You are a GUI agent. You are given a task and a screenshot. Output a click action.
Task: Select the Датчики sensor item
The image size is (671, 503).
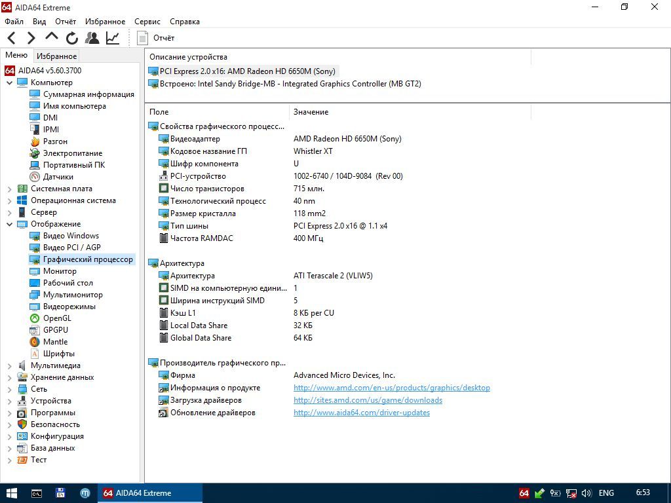58,177
